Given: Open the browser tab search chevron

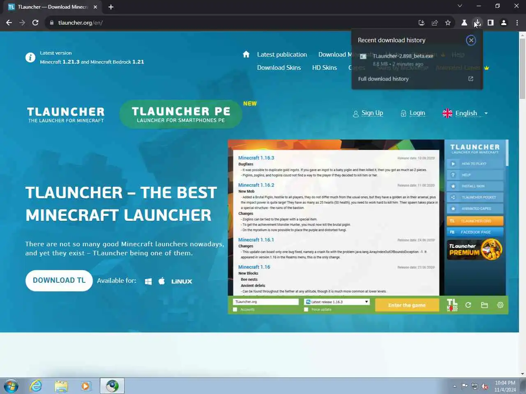Looking at the screenshot, I should coord(460,6).
